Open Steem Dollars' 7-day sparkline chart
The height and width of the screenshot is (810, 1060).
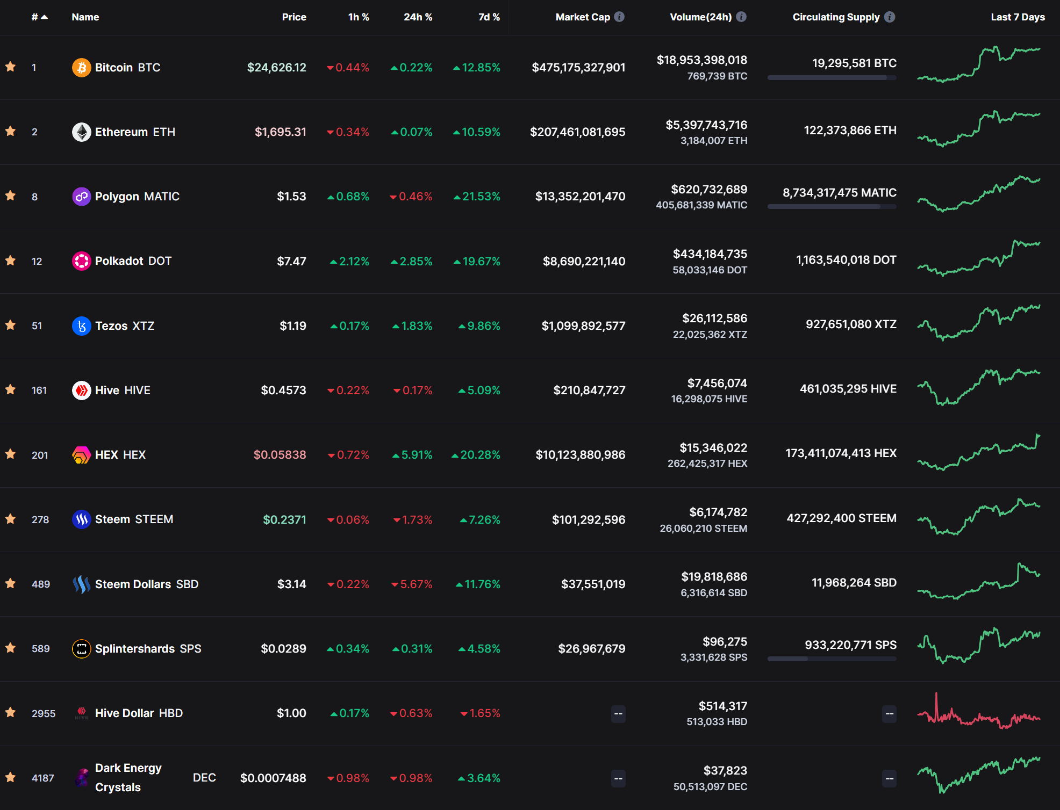tap(979, 581)
